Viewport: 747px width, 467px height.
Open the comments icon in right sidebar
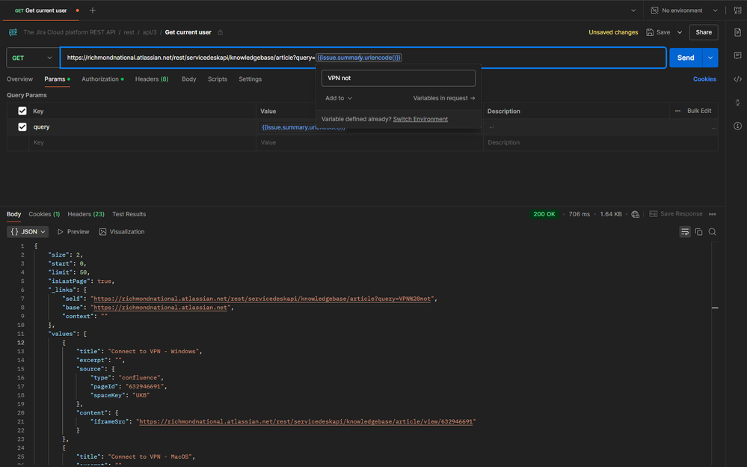coord(737,56)
